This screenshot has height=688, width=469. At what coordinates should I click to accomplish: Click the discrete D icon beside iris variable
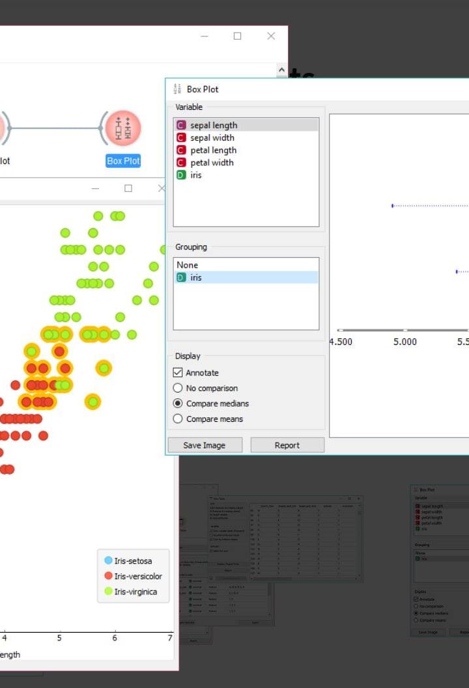[181, 175]
